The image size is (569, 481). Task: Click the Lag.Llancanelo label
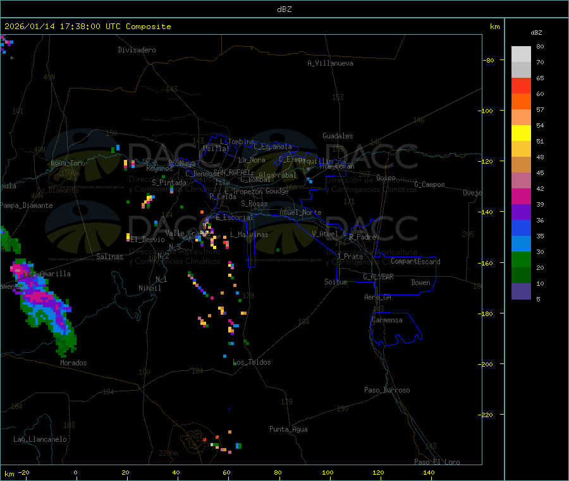point(40,439)
